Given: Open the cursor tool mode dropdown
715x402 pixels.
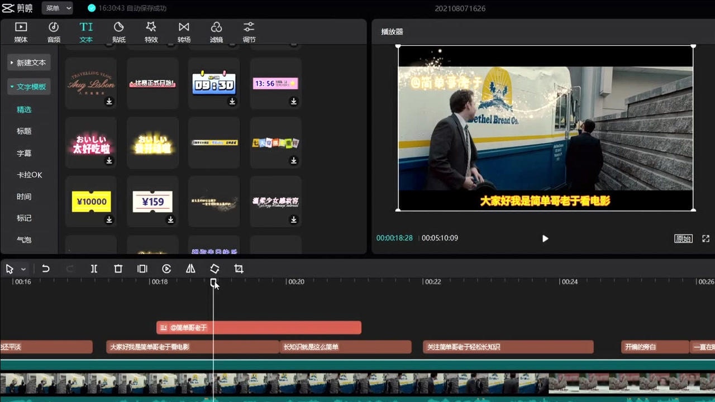Looking at the screenshot, I should coord(23,269).
